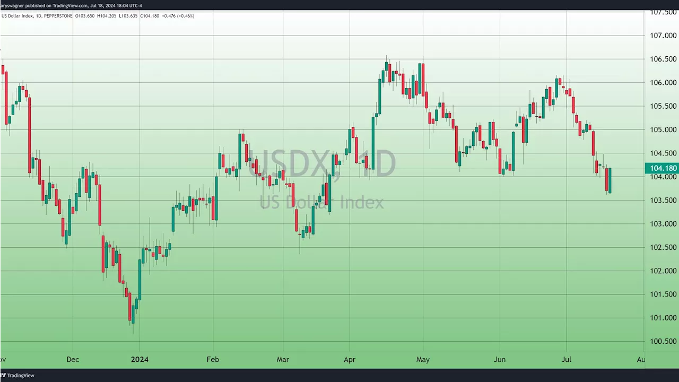
Task: Click the lowest candlestick near 100.7 in late December
Action: pos(133,319)
